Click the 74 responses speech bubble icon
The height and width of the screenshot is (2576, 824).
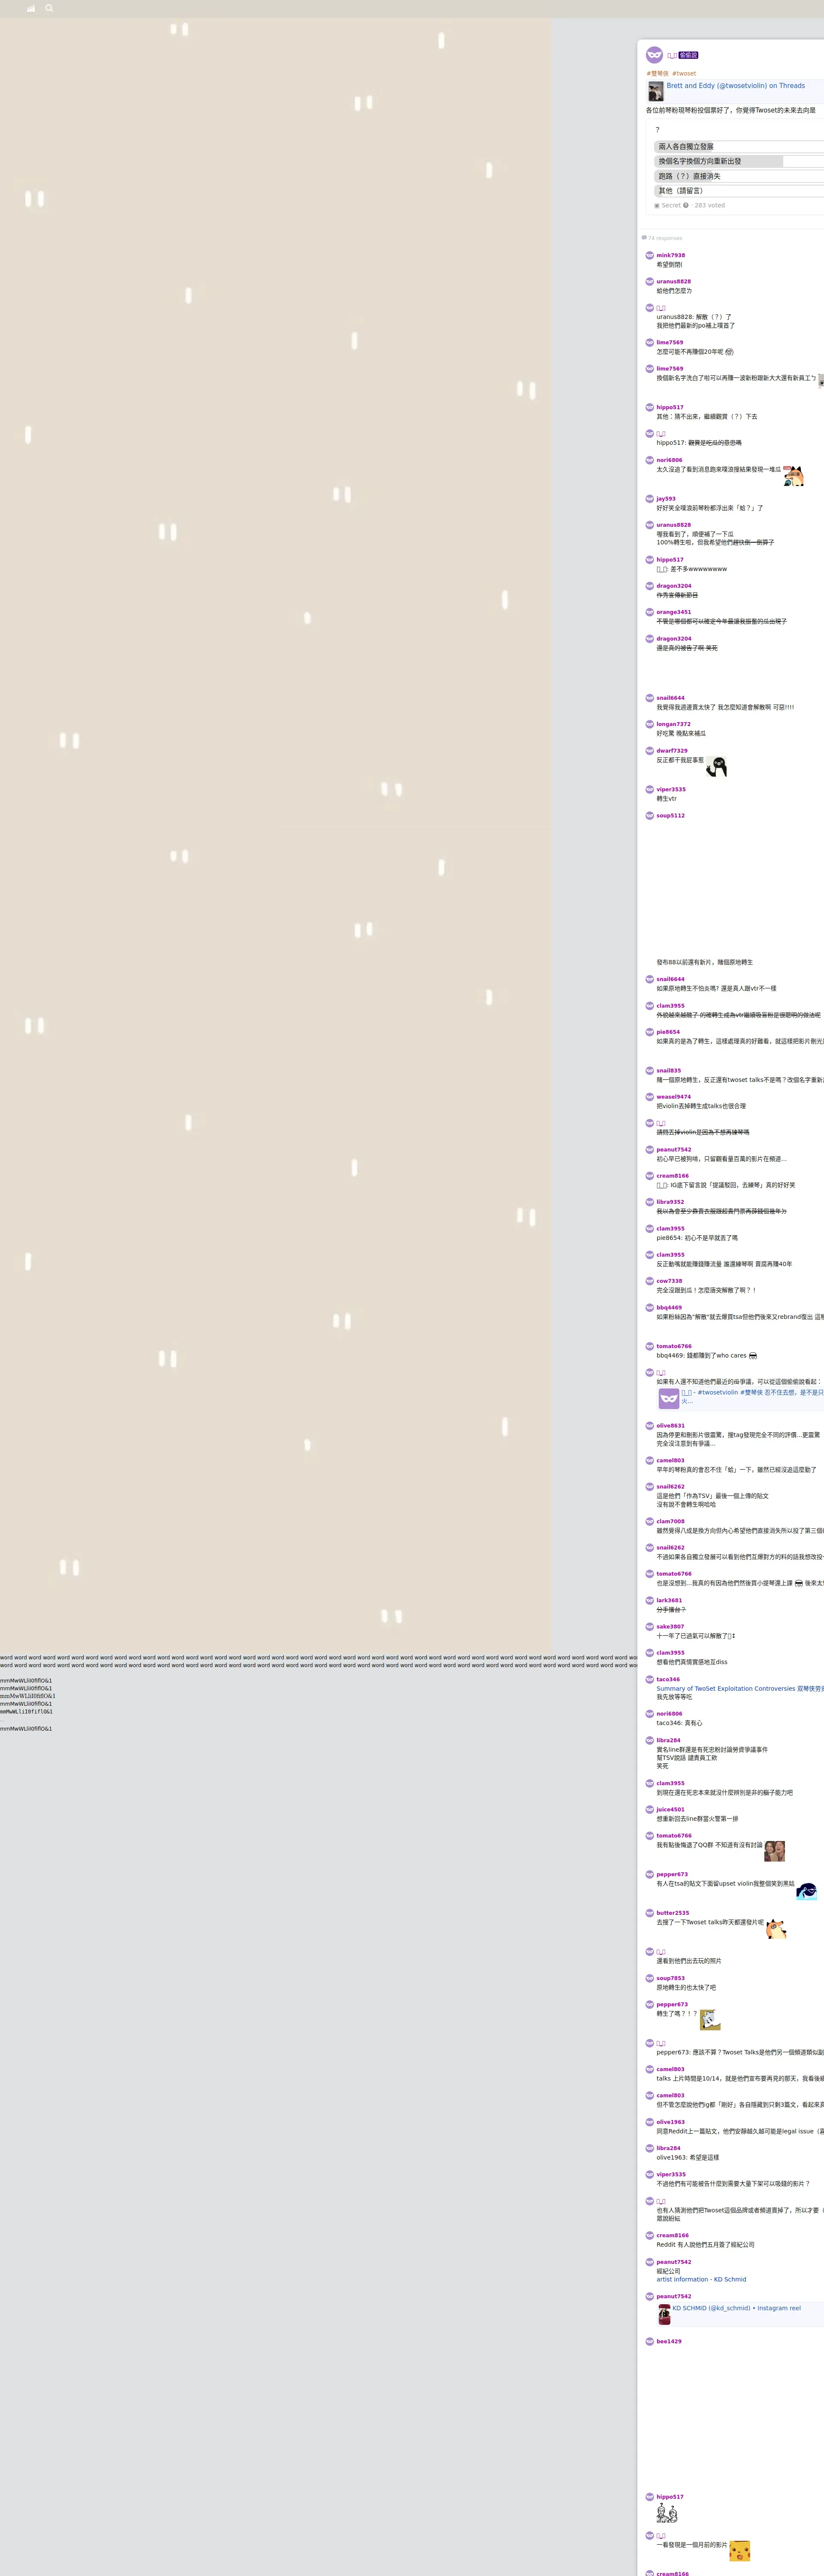(644, 238)
